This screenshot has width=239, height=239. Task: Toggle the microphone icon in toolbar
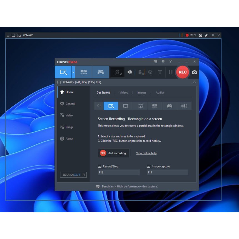[x=140, y=72]
